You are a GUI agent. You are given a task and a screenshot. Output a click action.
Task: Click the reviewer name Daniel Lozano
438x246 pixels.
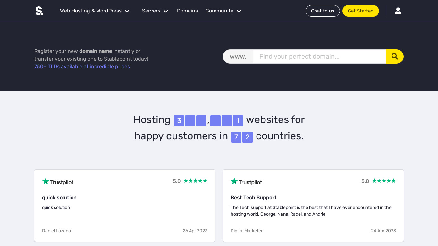[56, 231]
